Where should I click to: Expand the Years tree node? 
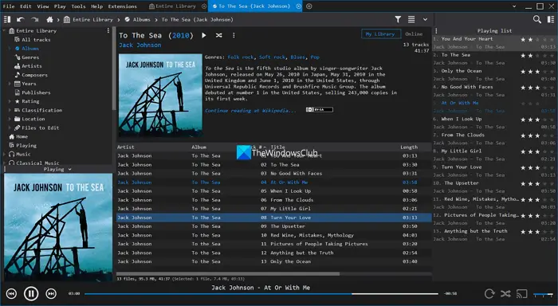pyautogui.click(x=10, y=84)
